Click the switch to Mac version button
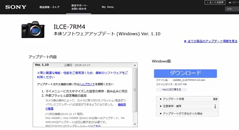This screenshot has width=239, height=130. [171, 90]
